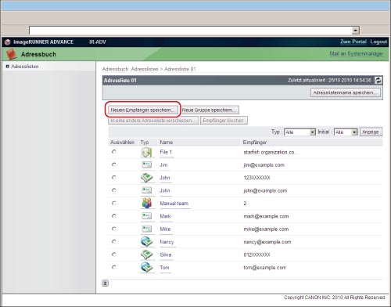Open the browser address bar dropdown arrow
Viewport: 391px width, 307px height.
coord(356,31)
